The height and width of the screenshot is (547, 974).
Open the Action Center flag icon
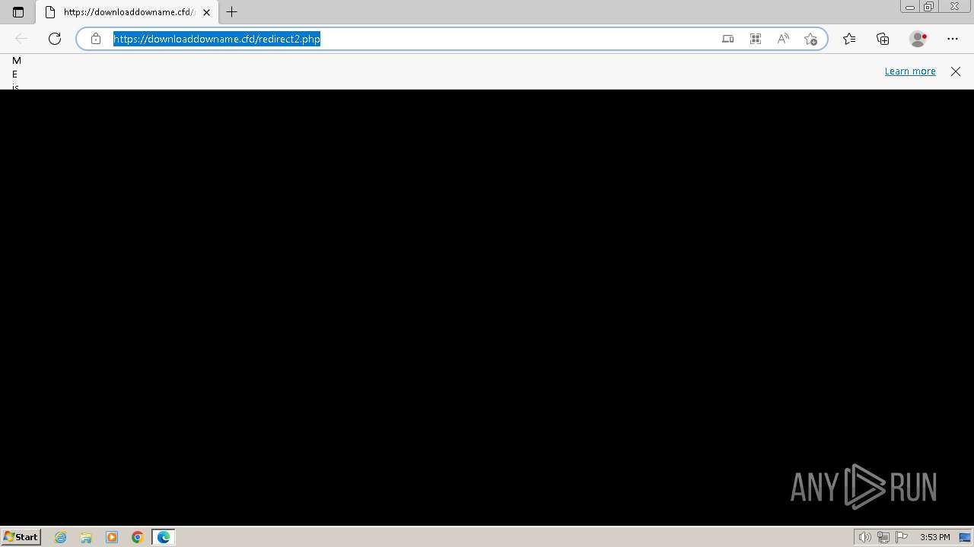(x=902, y=537)
